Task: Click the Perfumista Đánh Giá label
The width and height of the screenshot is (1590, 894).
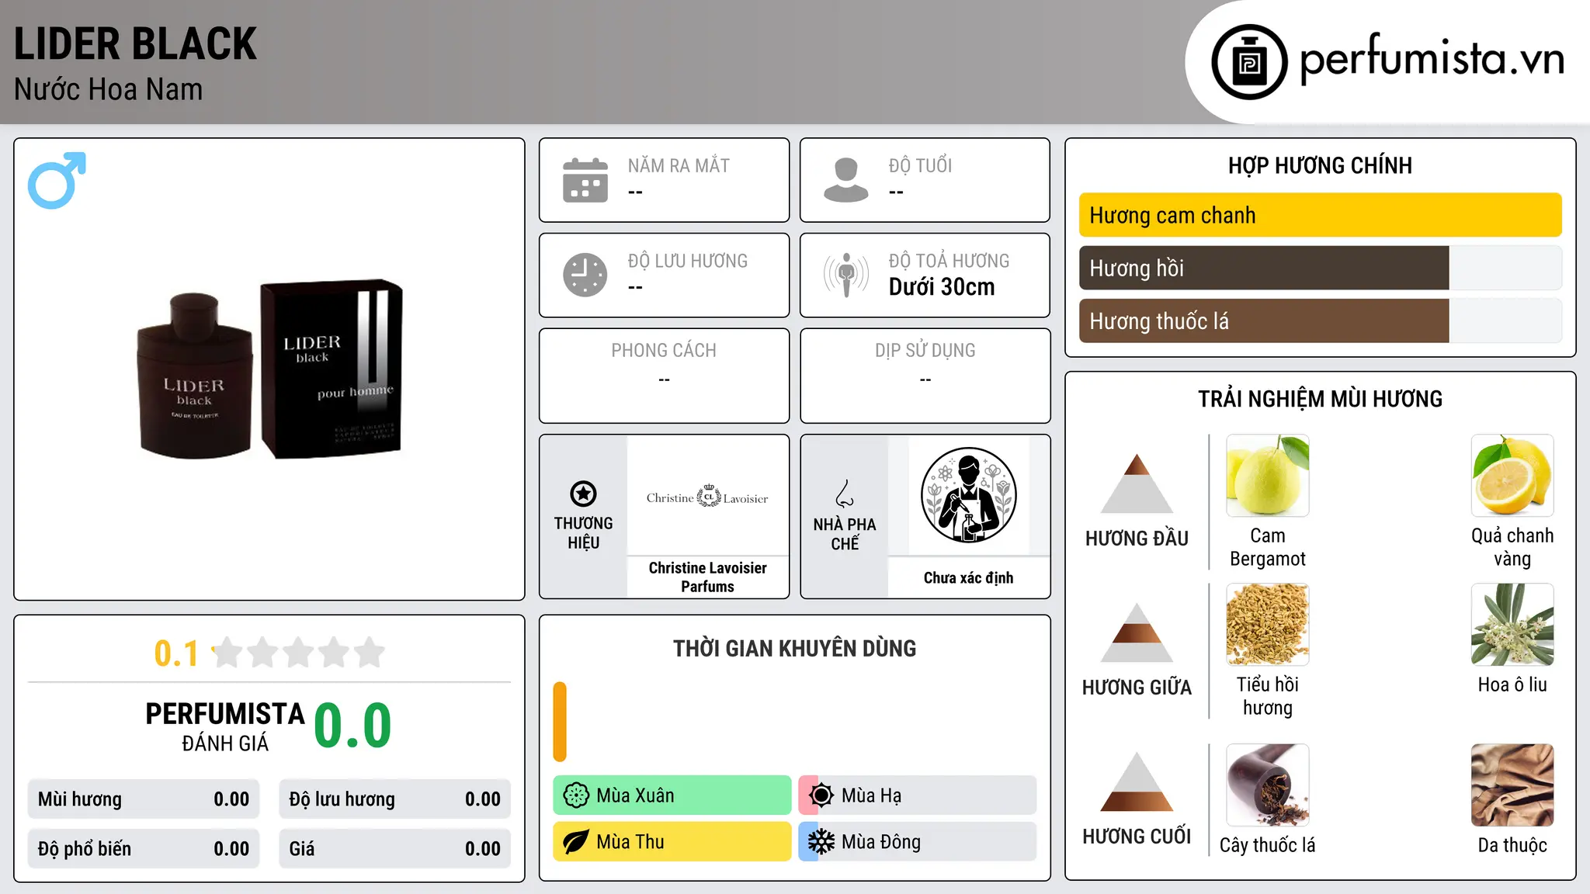Action: click(x=225, y=727)
